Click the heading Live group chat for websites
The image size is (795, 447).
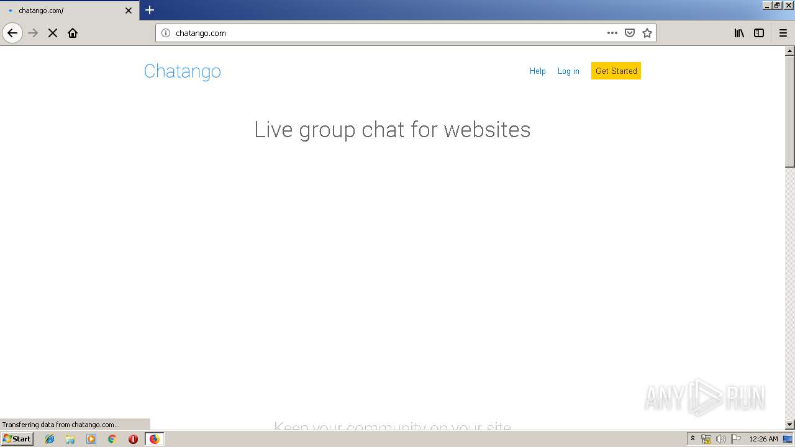(393, 130)
